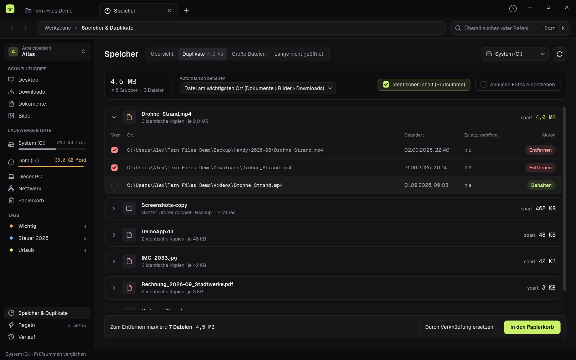Open Downloads in the sidebar

point(47,92)
